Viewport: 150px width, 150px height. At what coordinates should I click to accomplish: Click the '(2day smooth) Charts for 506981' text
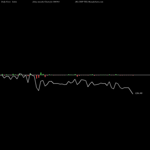[46, 2]
